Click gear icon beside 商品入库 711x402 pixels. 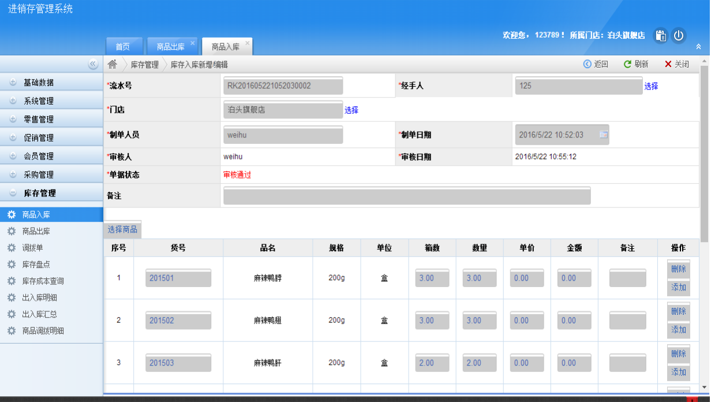11,215
